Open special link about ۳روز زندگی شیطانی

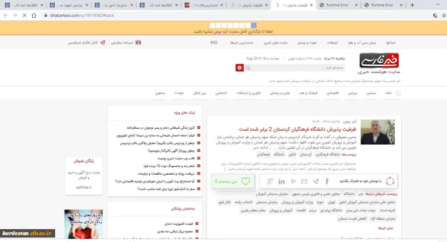161,128
